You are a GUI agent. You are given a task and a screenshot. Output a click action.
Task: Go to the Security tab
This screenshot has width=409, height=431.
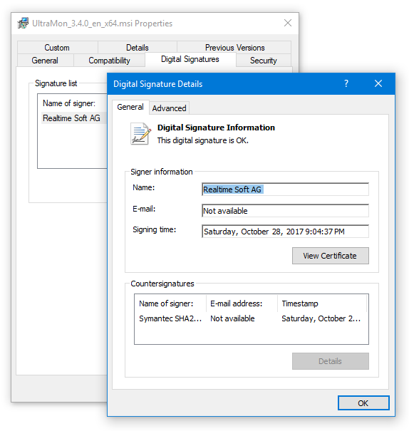tap(264, 60)
